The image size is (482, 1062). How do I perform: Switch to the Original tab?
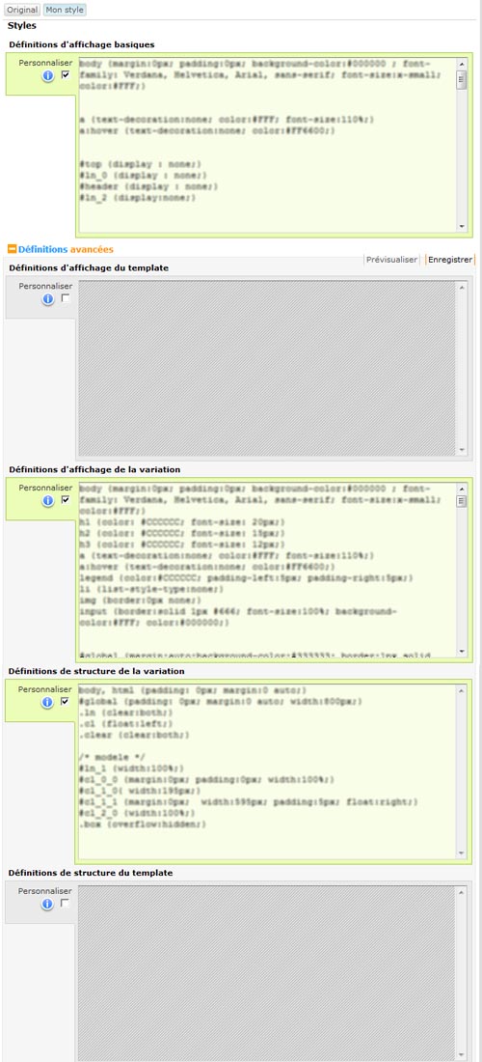click(22, 11)
